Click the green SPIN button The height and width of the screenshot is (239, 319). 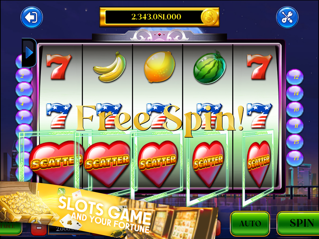[298, 223]
